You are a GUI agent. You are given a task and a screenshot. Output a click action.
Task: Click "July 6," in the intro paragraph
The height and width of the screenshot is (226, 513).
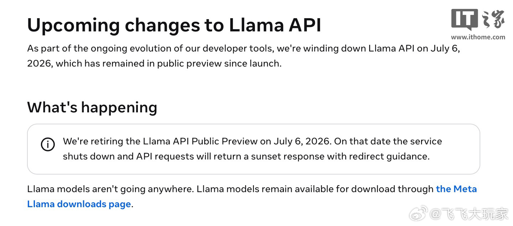coord(445,49)
